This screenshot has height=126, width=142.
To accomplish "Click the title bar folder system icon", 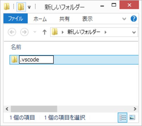I will [x=7, y=7].
